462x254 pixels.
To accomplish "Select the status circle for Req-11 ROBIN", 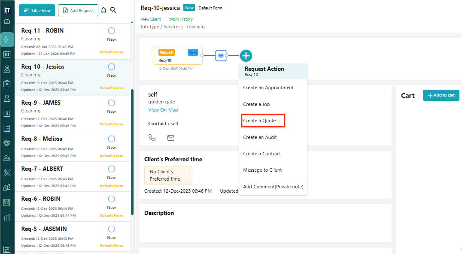I will (x=111, y=31).
